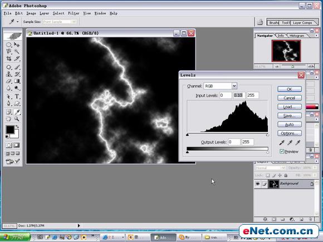Select the Brush tool
The height and width of the screenshot is (242, 323).
(x=17, y=67)
